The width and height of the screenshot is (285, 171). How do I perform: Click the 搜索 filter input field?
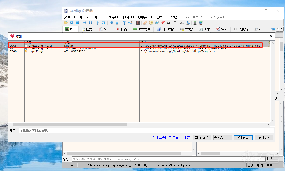[x=146, y=131]
